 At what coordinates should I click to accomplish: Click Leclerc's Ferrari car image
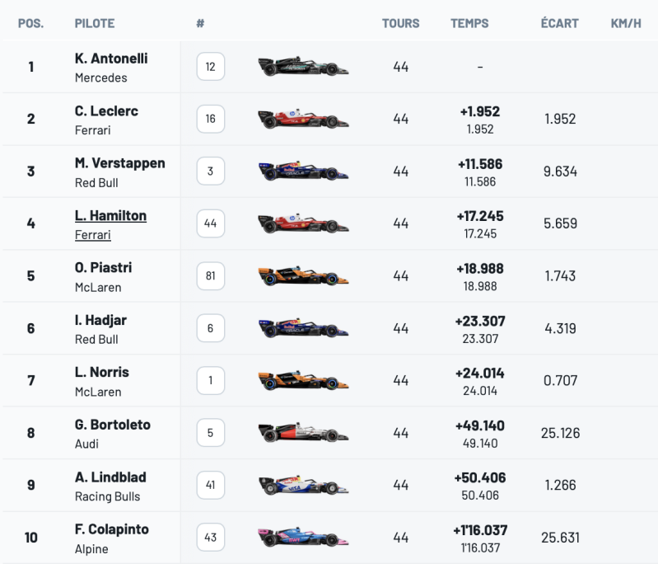click(303, 119)
